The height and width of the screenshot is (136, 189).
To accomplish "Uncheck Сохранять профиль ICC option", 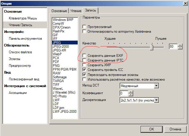I will 85,70.
